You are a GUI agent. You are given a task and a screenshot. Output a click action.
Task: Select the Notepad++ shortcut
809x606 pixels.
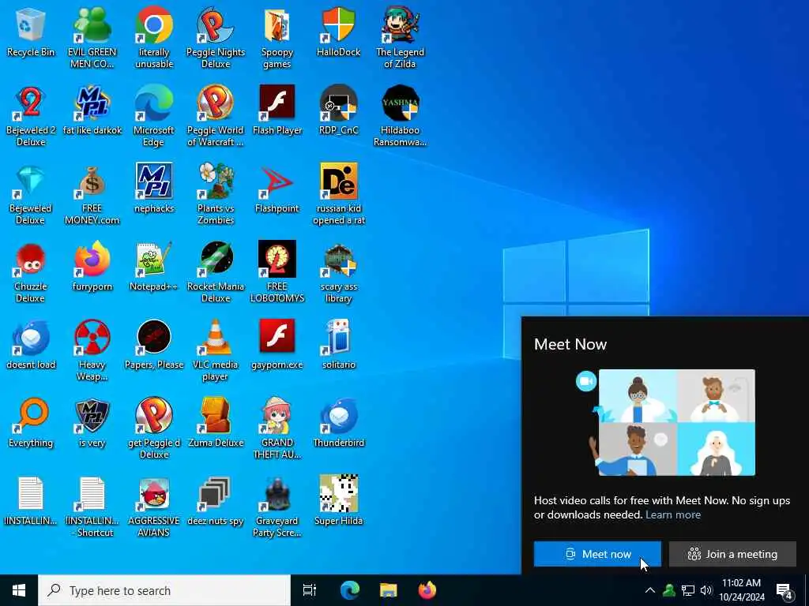(x=154, y=267)
